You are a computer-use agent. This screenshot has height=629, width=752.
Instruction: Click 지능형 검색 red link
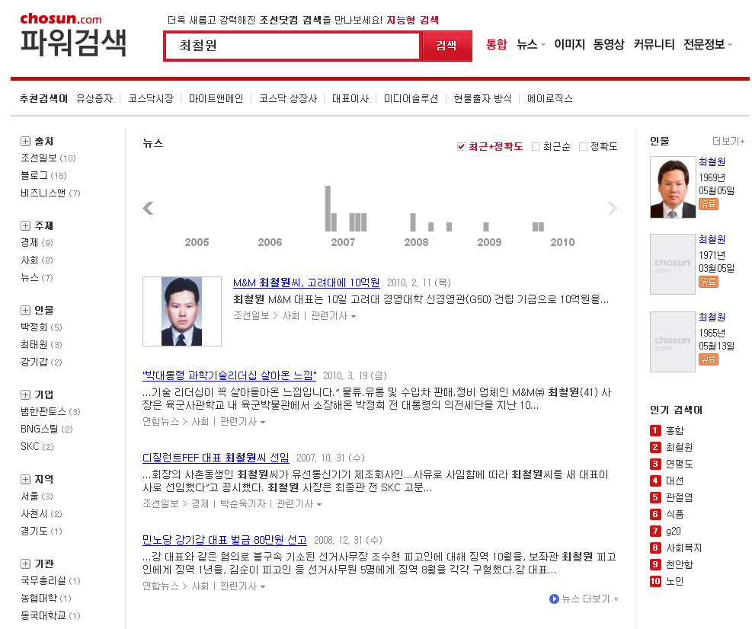[x=412, y=20]
